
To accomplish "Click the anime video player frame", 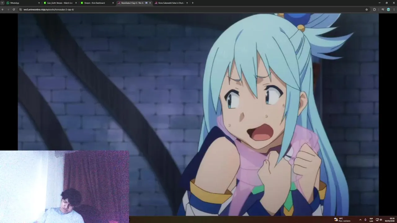I will [198, 114].
